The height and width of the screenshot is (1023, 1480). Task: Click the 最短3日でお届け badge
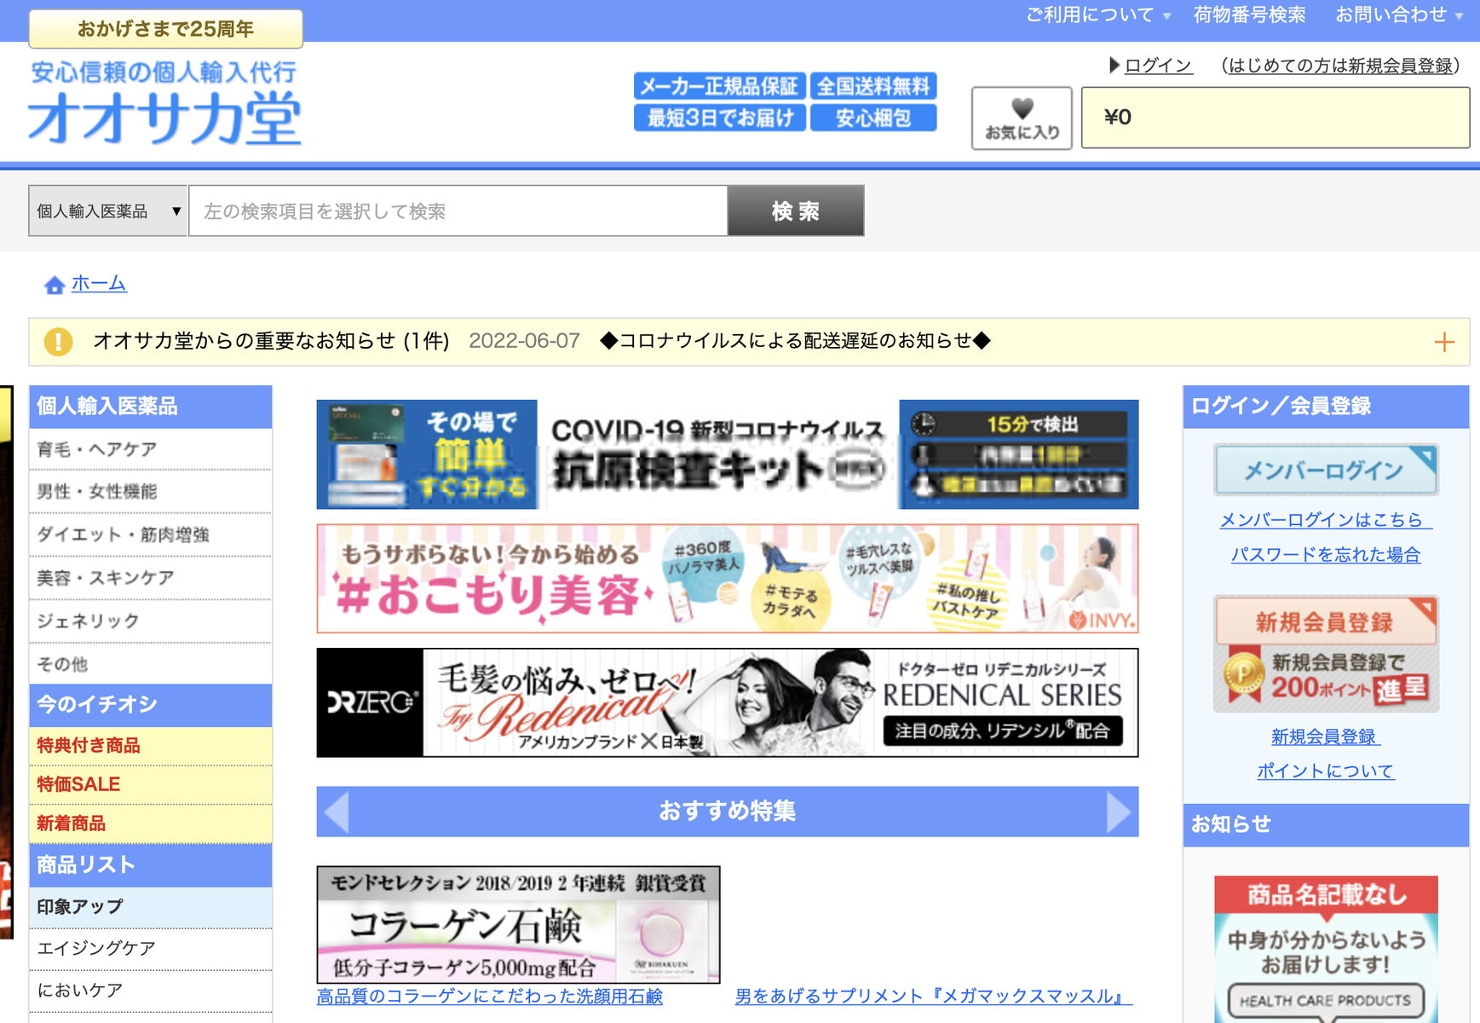[x=720, y=118]
